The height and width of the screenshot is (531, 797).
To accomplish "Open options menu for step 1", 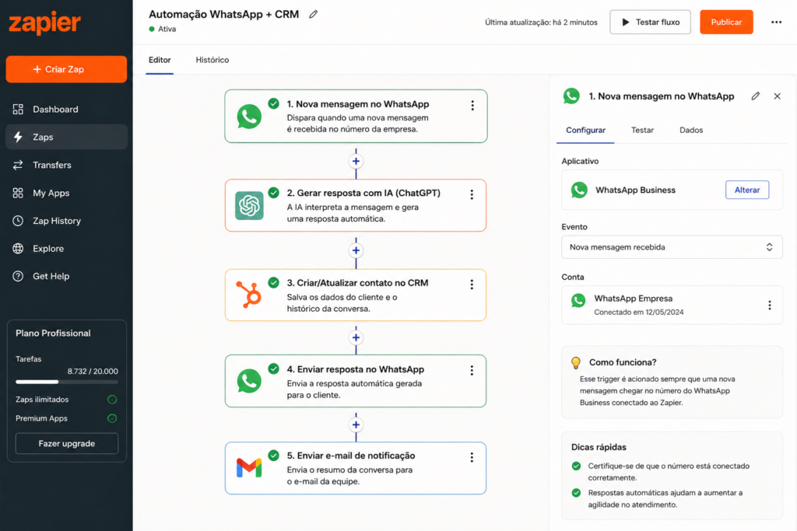I will coord(472,105).
